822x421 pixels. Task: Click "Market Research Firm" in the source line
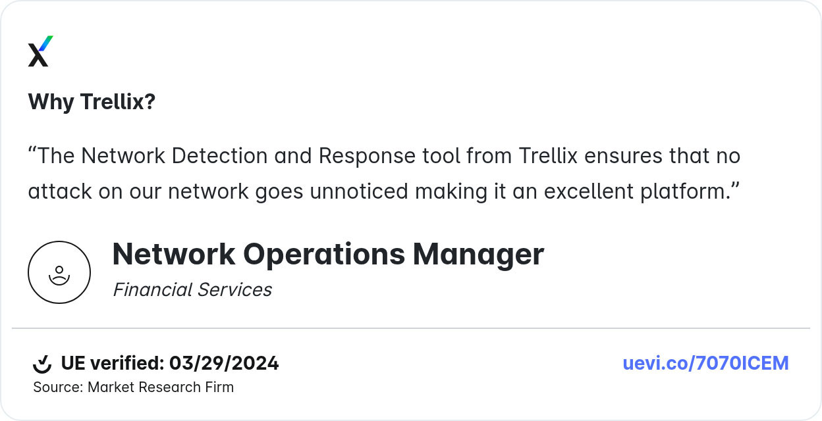point(161,387)
